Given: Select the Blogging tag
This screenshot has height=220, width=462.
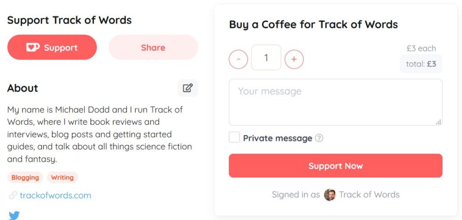Looking at the screenshot, I should pos(25,178).
